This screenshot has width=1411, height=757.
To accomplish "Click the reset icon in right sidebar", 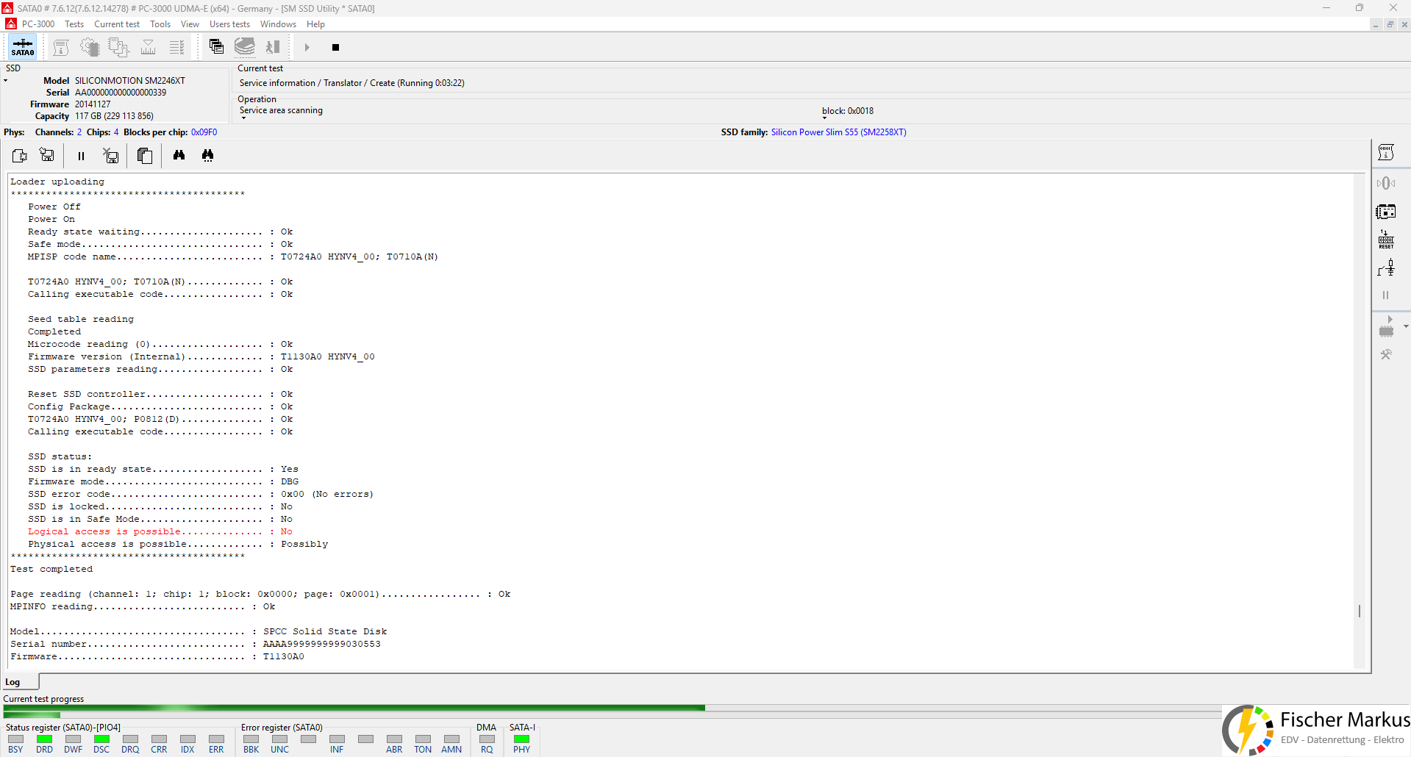I will [x=1386, y=240].
